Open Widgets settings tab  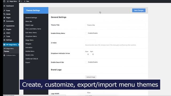pyautogui.click(x=28, y=44)
